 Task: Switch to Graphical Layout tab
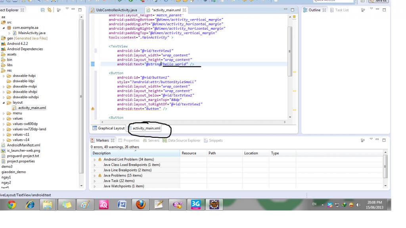click(108, 128)
